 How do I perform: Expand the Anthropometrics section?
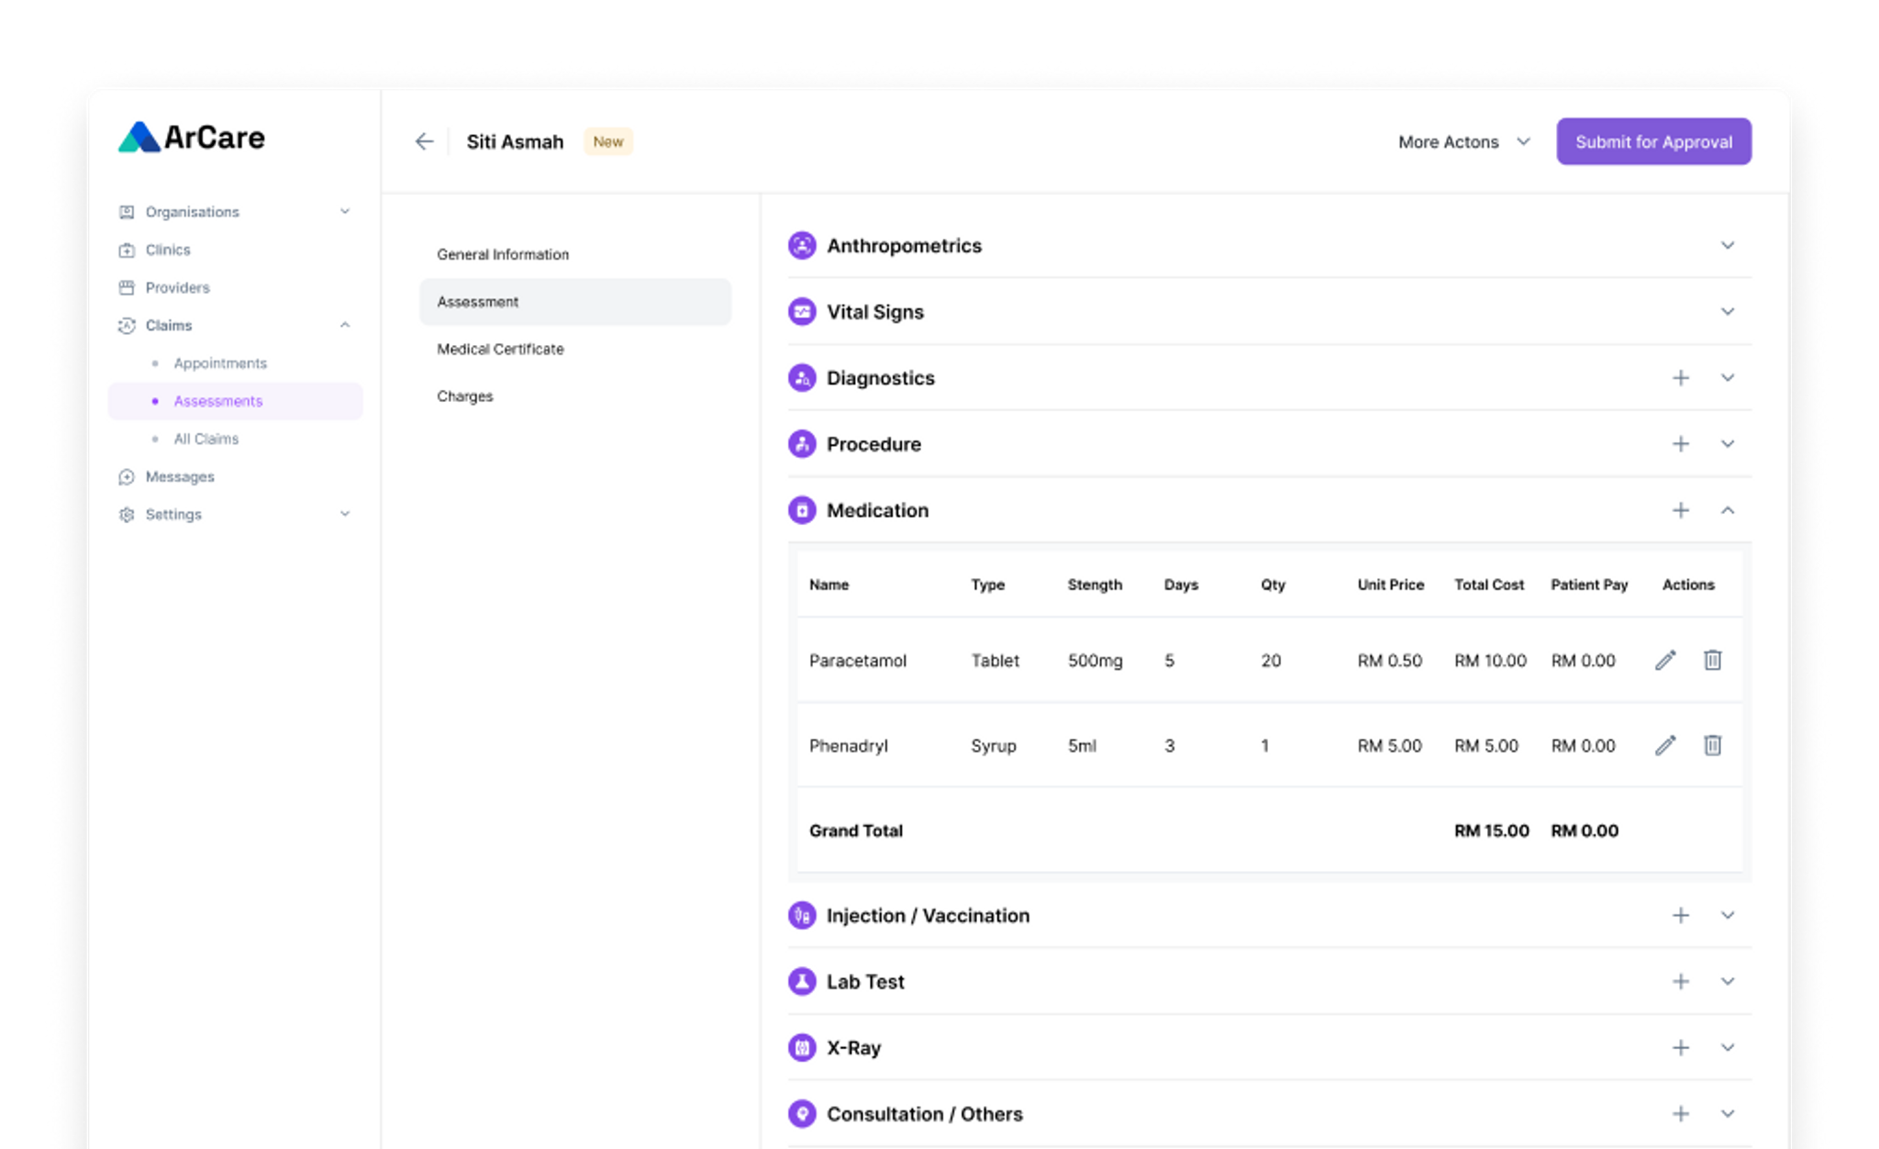pyautogui.click(x=1728, y=246)
